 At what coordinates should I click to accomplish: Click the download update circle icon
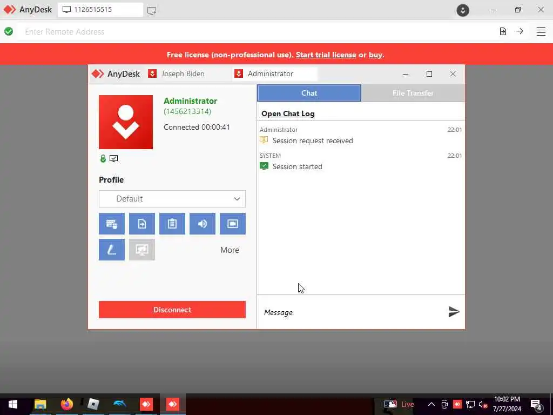pyautogui.click(x=463, y=10)
